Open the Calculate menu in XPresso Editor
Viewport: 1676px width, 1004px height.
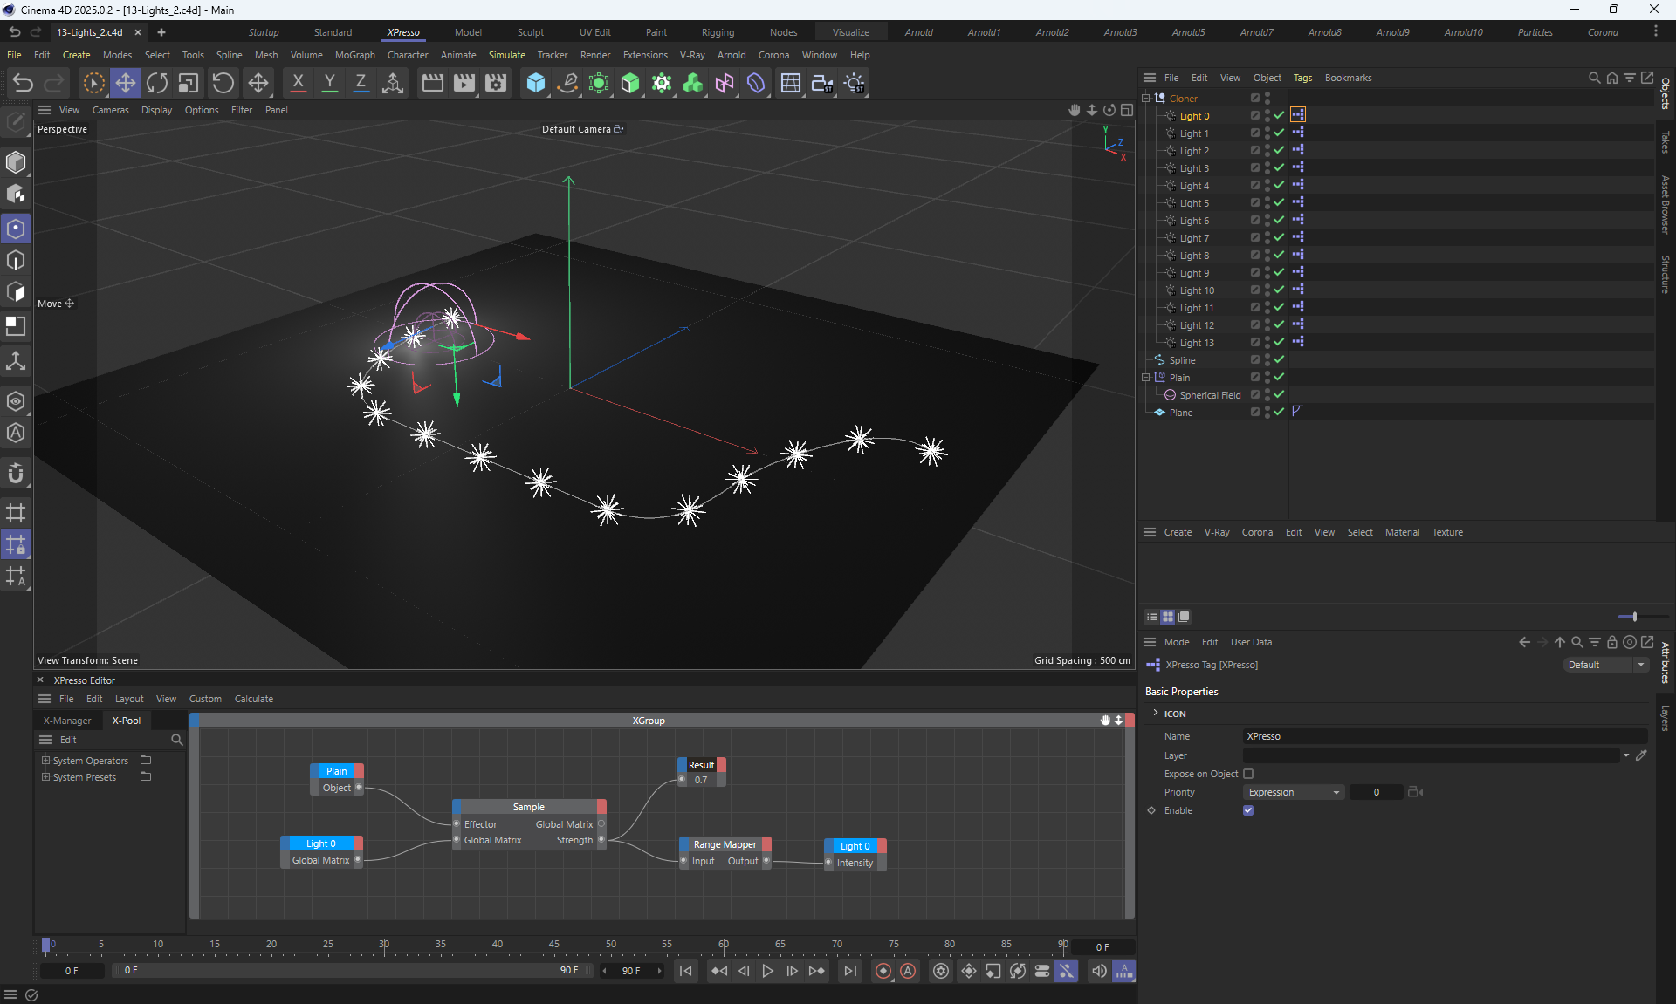[253, 699]
